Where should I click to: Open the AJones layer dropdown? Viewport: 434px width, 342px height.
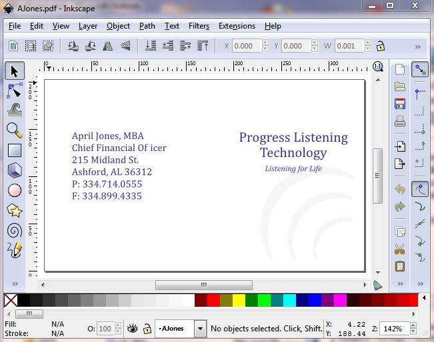pyautogui.click(x=200, y=329)
